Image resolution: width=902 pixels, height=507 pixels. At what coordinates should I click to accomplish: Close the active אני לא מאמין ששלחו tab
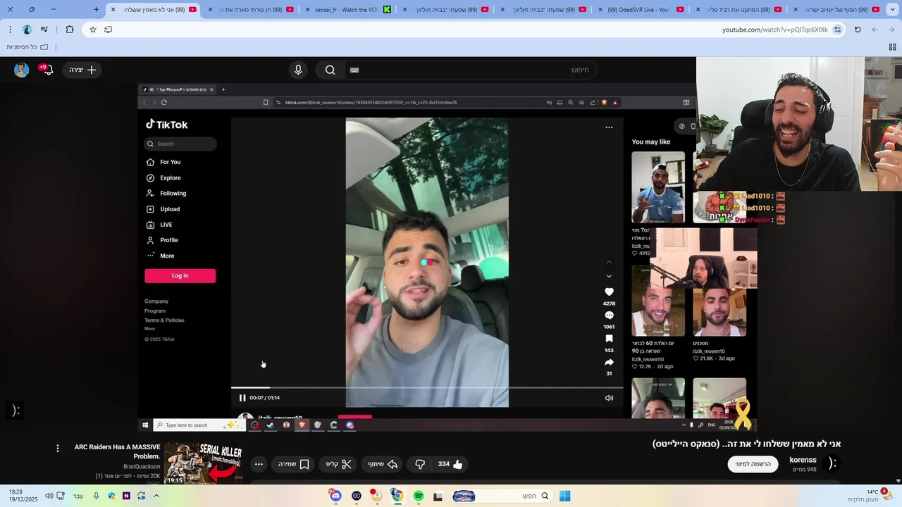click(x=113, y=10)
